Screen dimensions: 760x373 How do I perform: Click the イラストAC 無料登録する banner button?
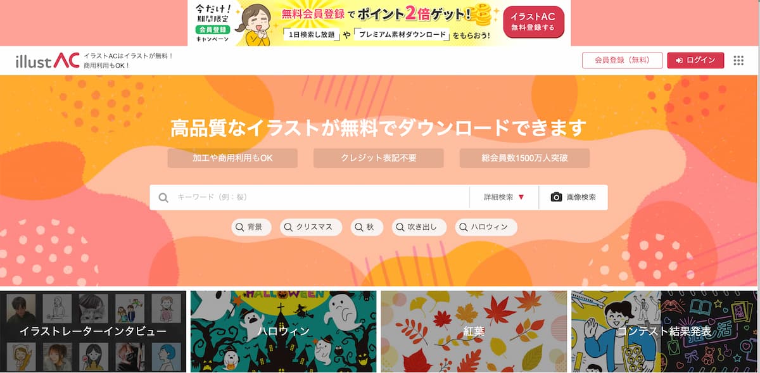click(533, 22)
